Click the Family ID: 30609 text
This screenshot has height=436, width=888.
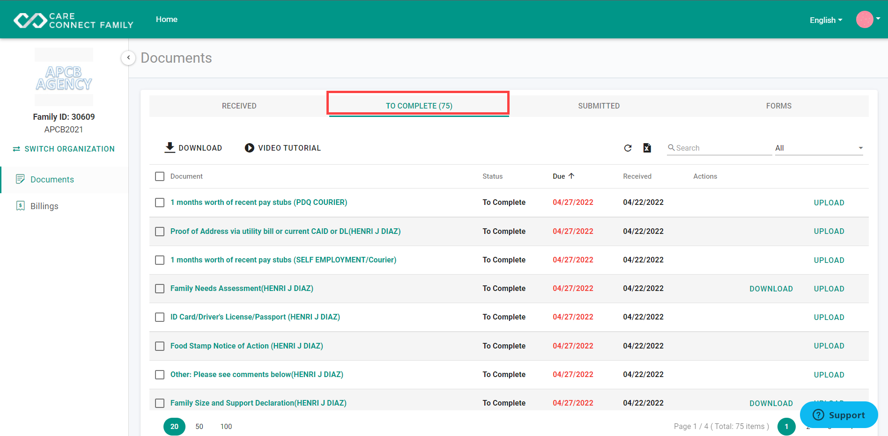[64, 116]
